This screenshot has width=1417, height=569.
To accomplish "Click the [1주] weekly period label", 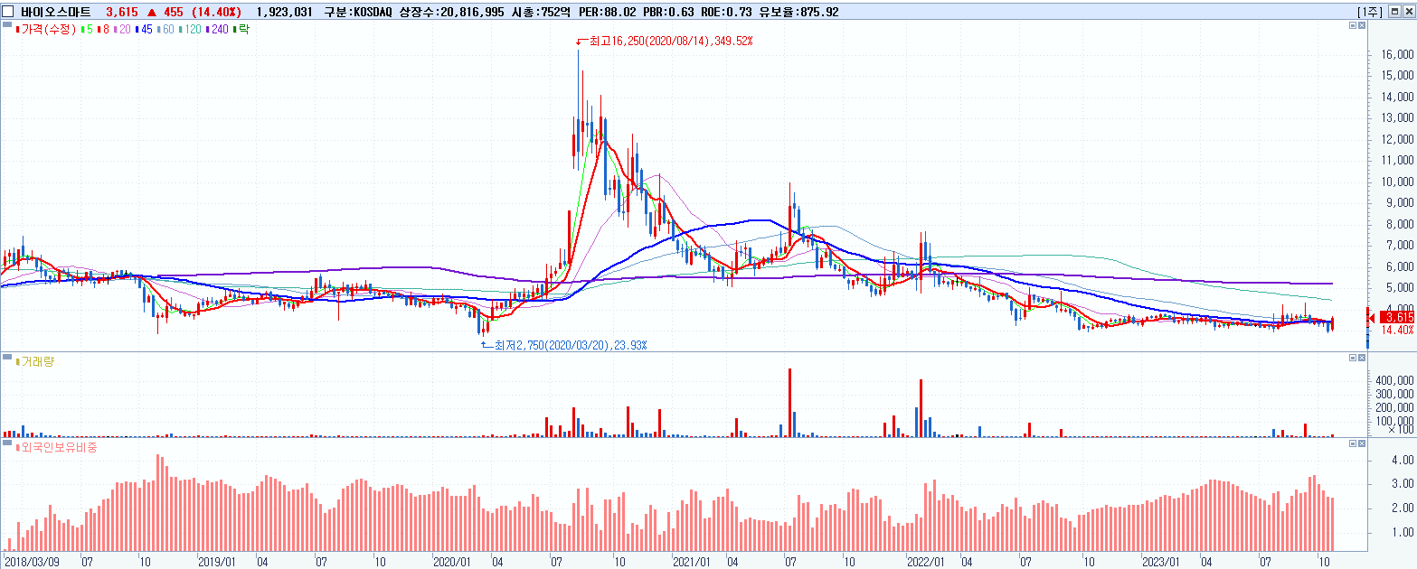I will tap(1370, 12).
